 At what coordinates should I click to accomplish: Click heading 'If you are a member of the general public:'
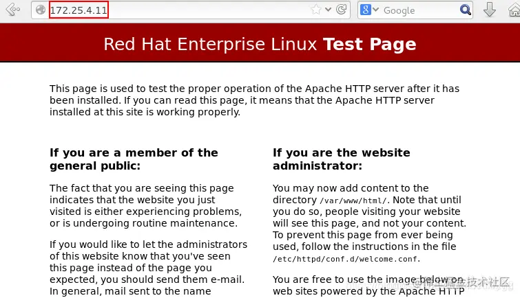tap(134, 159)
